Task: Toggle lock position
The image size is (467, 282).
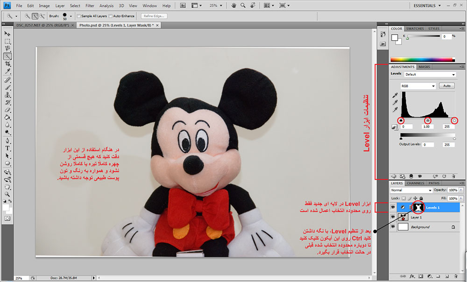Action: point(415,198)
